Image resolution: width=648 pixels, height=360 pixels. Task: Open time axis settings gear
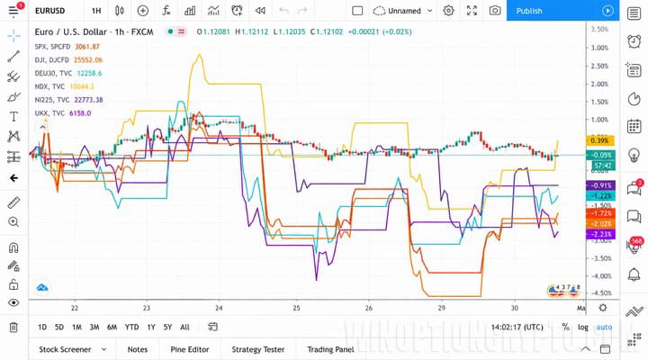[603, 308]
